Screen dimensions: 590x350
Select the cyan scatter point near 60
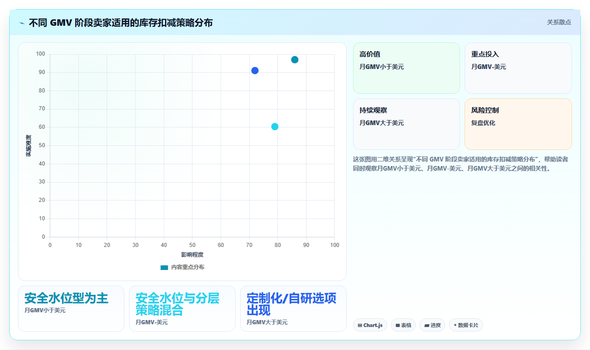click(x=275, y=126)
